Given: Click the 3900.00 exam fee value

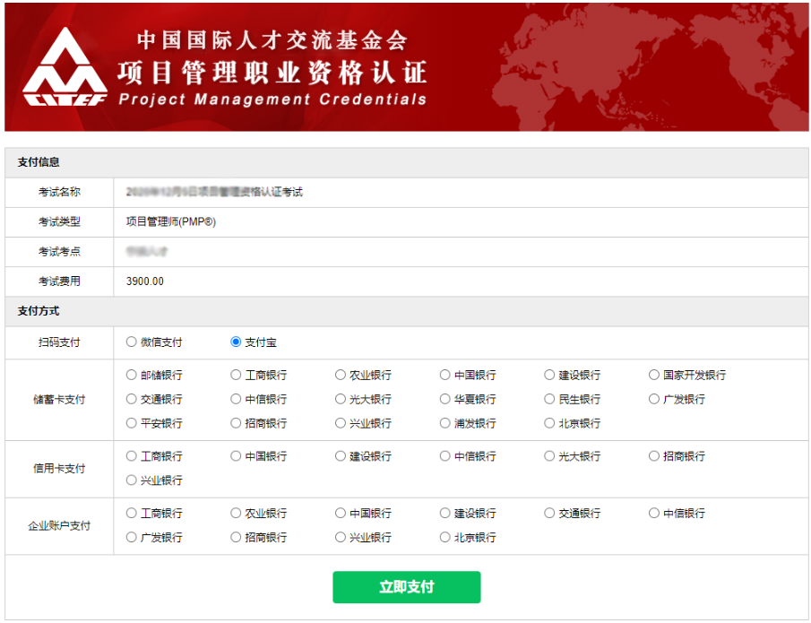Looking at the screenshot, I should pos(145,281).
